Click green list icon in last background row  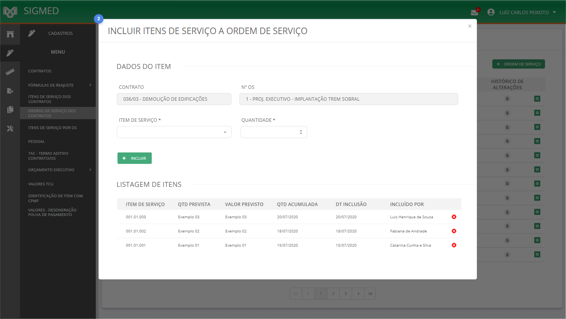pyautogui.click(x=537, y=255)
